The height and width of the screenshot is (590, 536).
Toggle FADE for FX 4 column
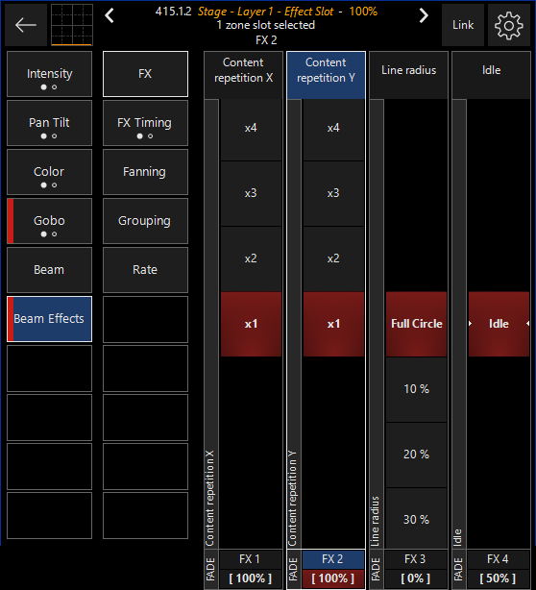[459, 569]
